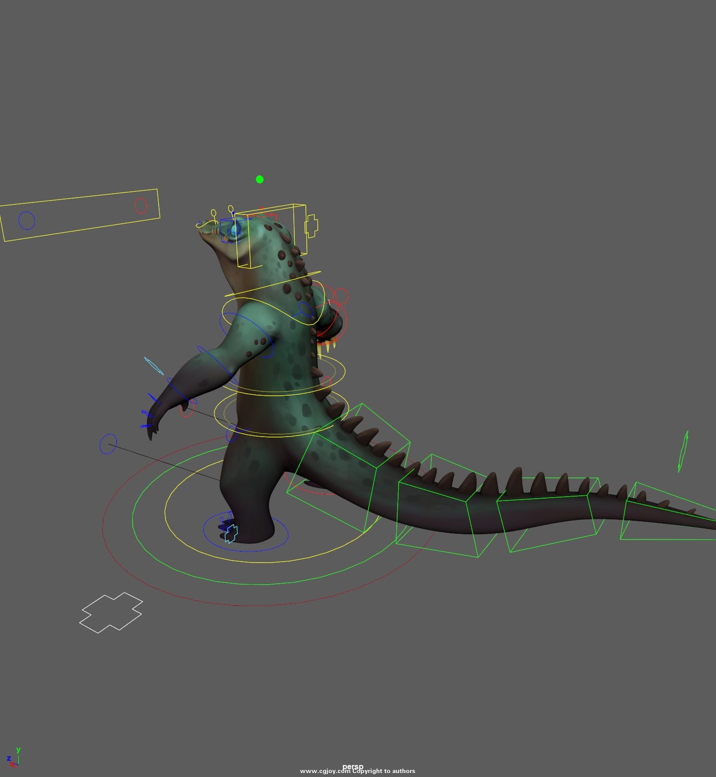Click the persp camera label
The width and height of the screenshot is (716, 777).
tap(353, 766)
